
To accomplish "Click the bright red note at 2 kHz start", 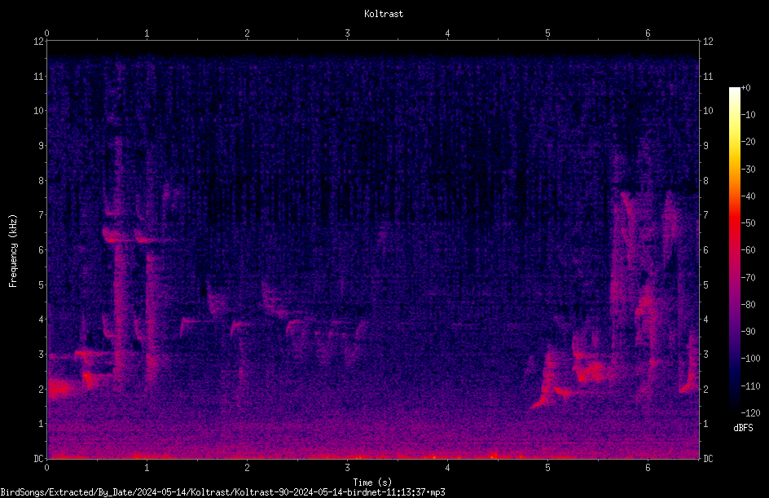I will [59, 388].
